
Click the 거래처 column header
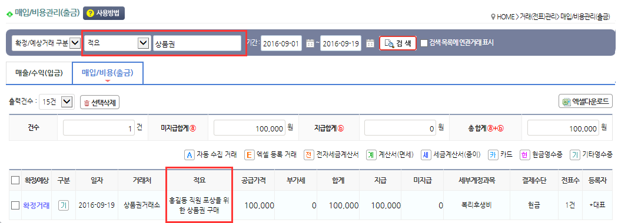coord(141,181)
